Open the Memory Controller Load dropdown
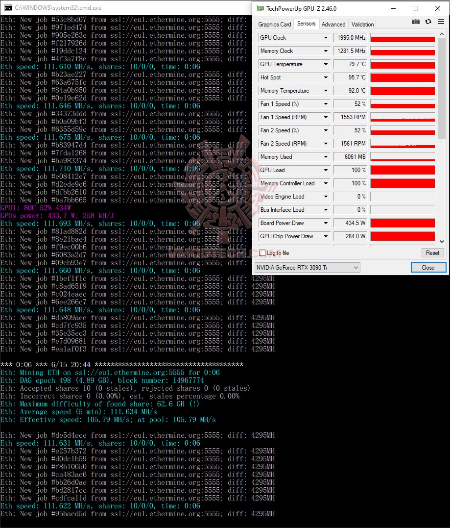This screenshot has width=450, height=528. (x=326, y=183)
